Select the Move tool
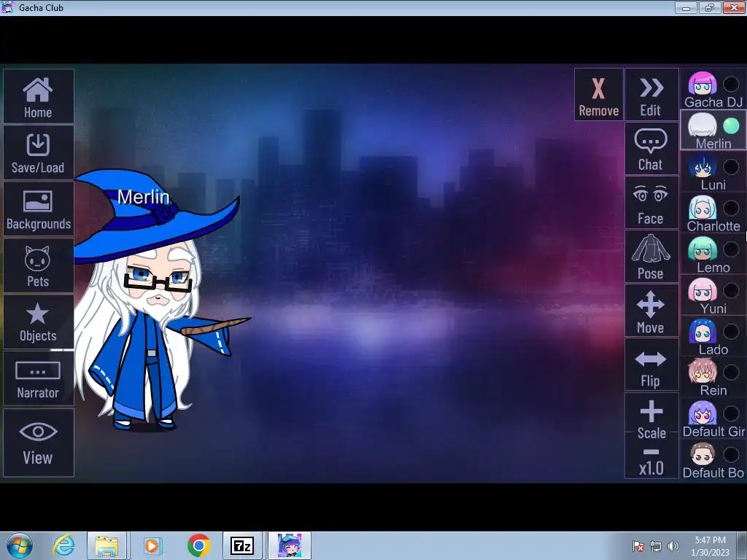 651,311
